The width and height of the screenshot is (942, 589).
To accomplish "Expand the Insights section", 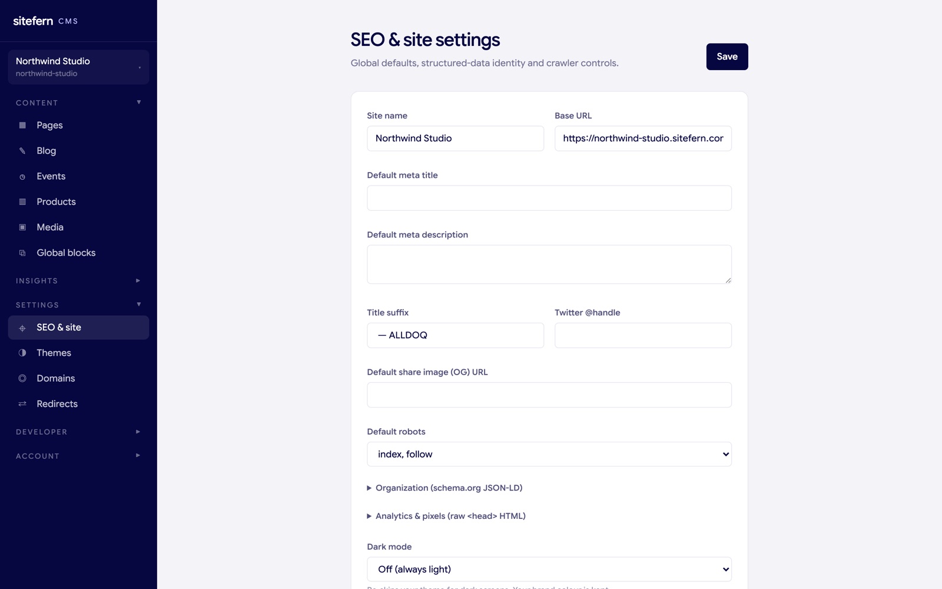I will [x=78, y=280].
